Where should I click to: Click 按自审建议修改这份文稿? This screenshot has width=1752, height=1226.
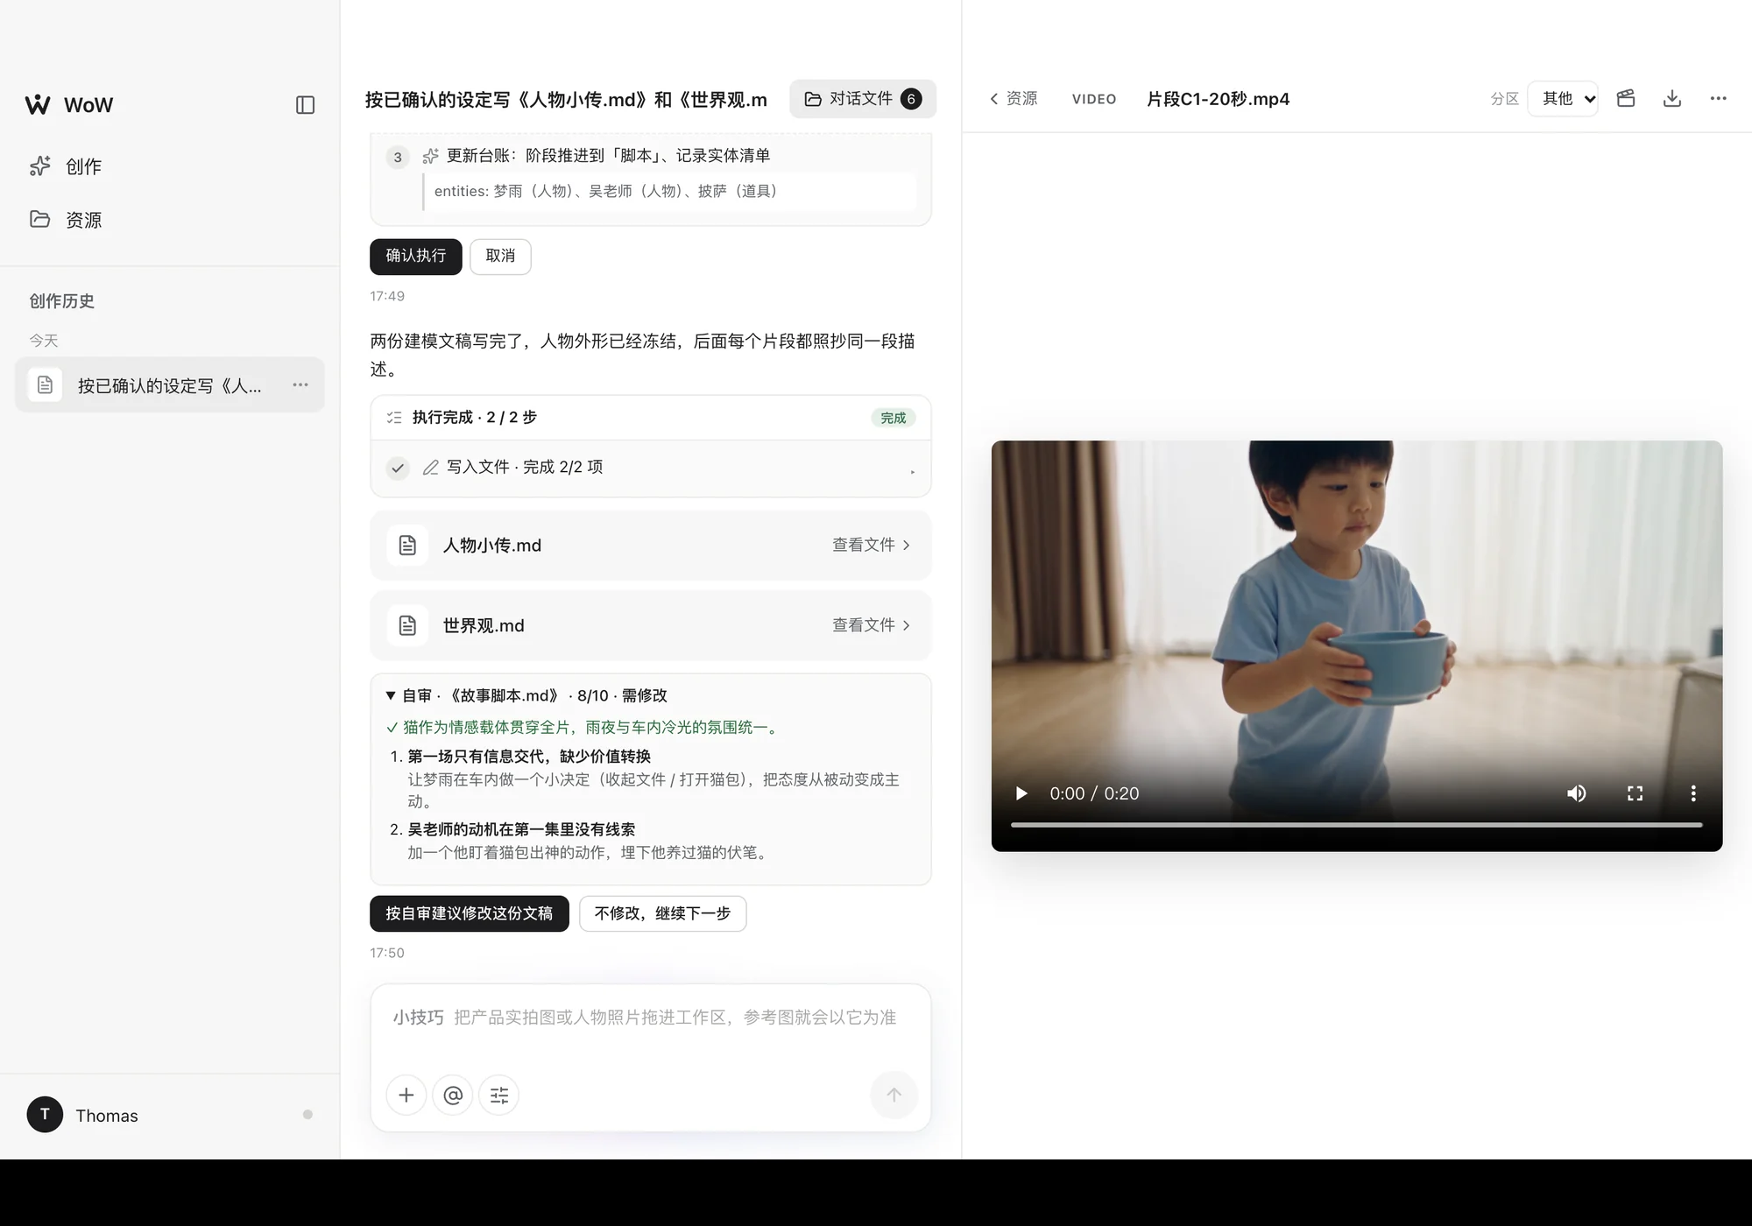pos(470,913)
